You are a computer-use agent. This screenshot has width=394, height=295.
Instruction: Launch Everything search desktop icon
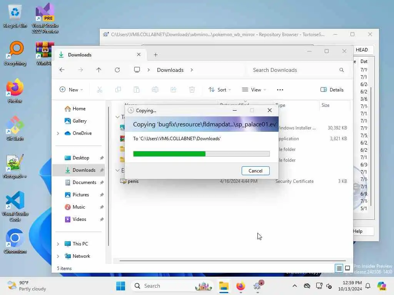(x=15, y=53)
